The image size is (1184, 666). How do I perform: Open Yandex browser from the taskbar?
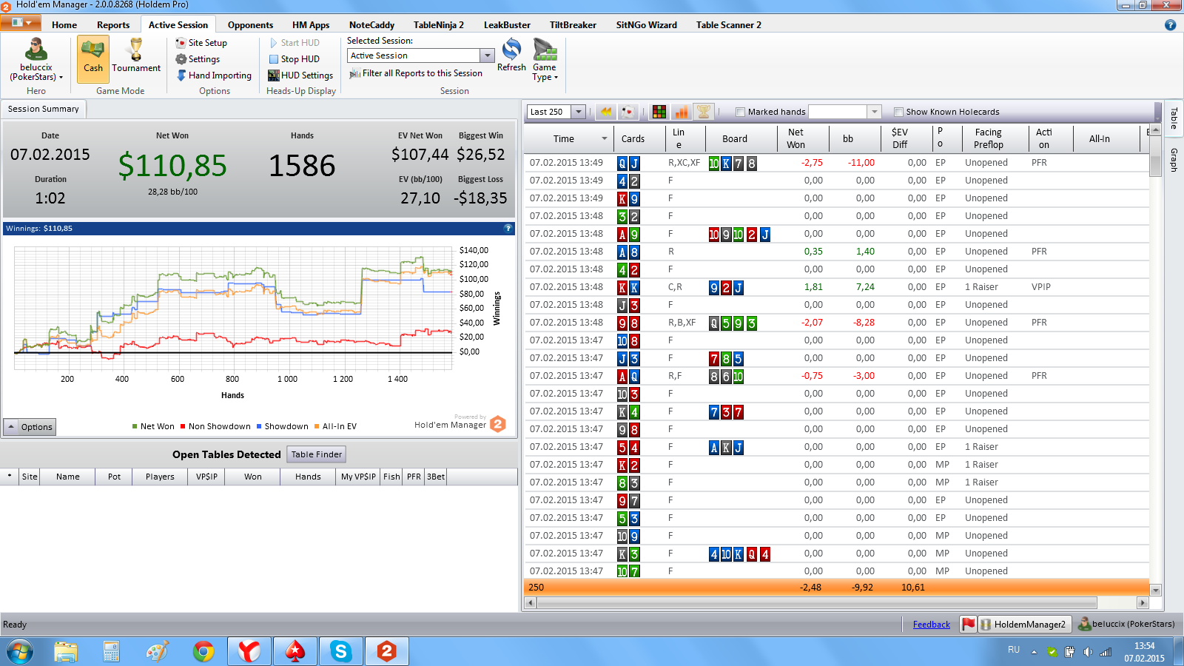249,651
